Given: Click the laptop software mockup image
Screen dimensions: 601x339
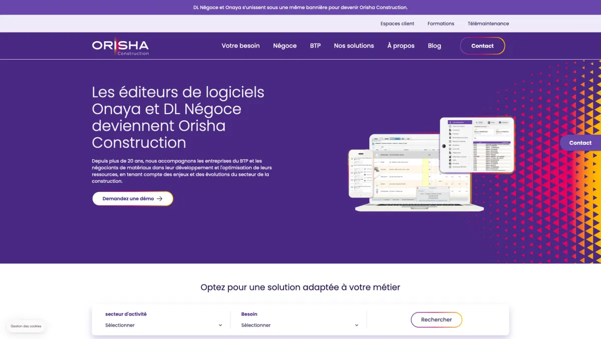Looking at the screenshot, I should [431, 165].
